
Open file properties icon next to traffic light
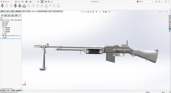click(x=49, y=2)
